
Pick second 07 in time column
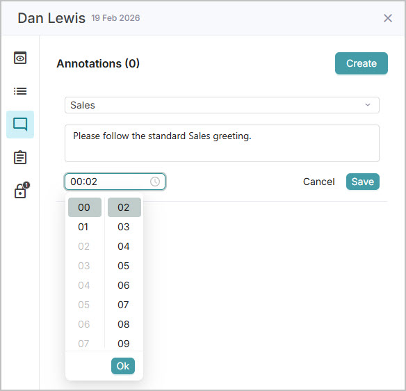coord(124,305)
